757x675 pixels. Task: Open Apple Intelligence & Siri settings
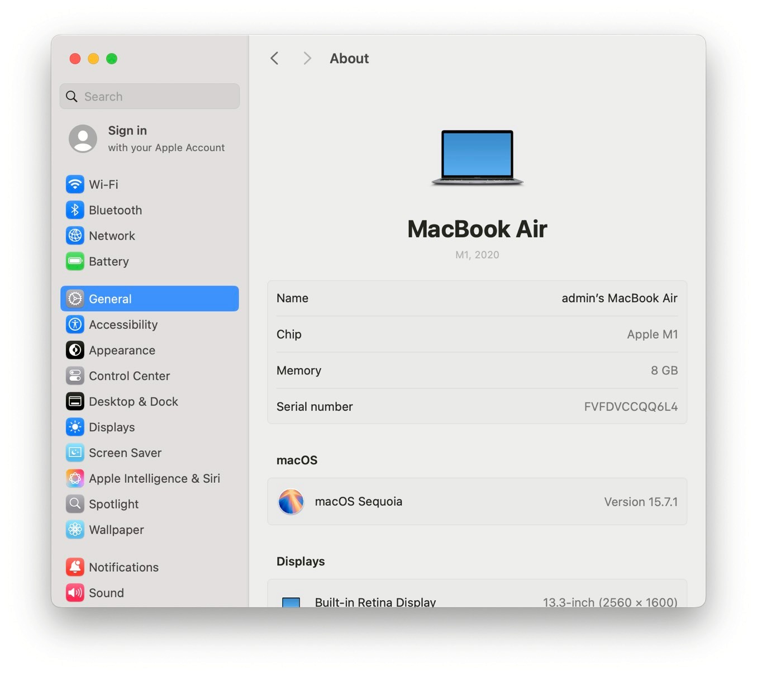pyautogui.click(x=154, y=478)
